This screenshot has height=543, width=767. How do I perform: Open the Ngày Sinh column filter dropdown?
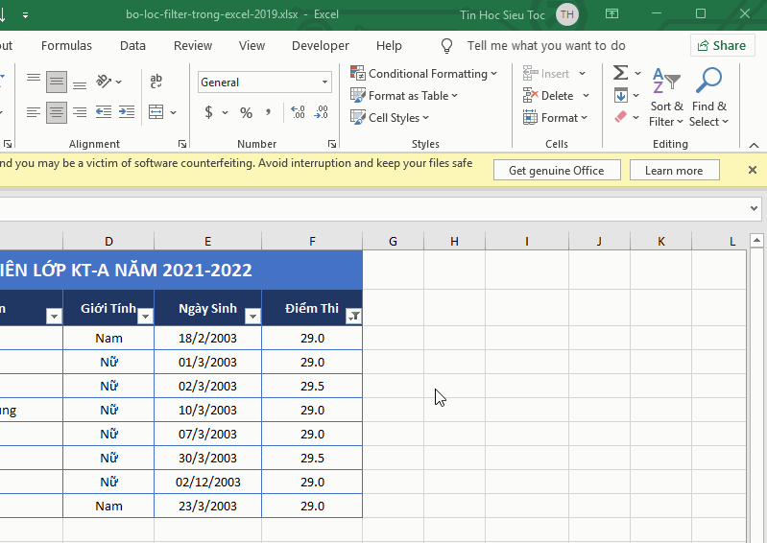[x=252, y=317]
